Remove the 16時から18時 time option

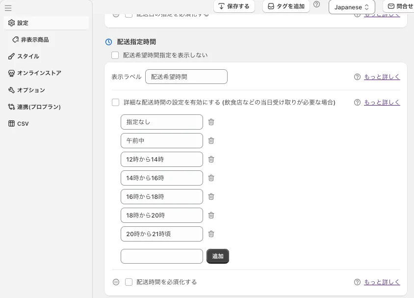coord(211,197)
